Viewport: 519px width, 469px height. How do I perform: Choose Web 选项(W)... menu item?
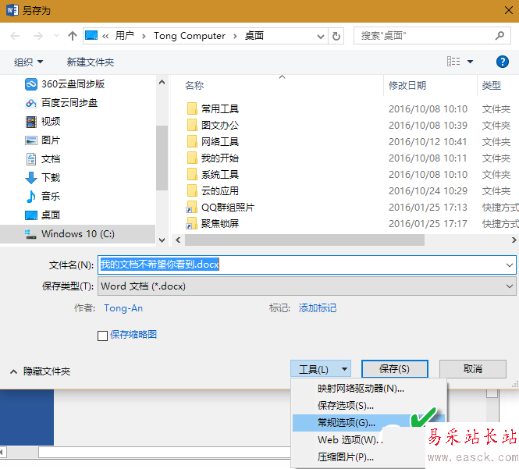coord(351,440)
